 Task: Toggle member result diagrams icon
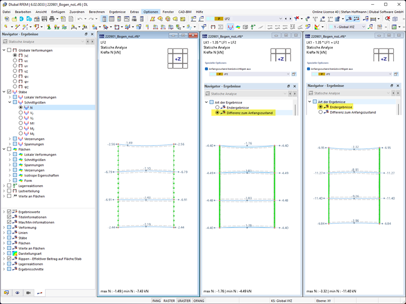[230, 27]
